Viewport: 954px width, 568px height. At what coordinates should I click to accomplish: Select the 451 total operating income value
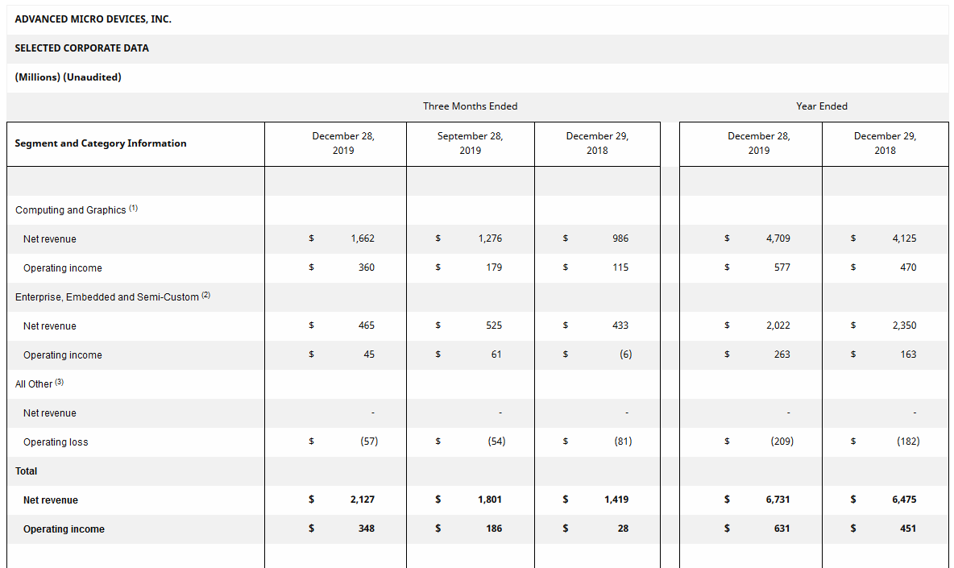click(x=908, y=529)
